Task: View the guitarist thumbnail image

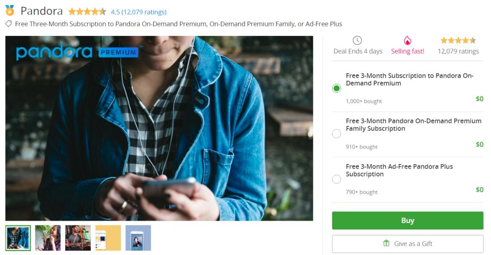Action: [x=78, y=238]
